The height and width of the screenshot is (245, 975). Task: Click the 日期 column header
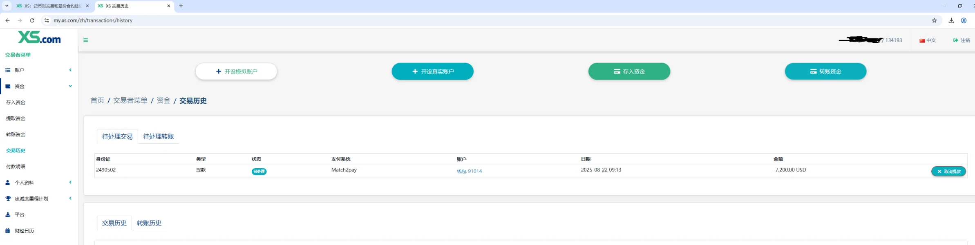coord(586,159)
